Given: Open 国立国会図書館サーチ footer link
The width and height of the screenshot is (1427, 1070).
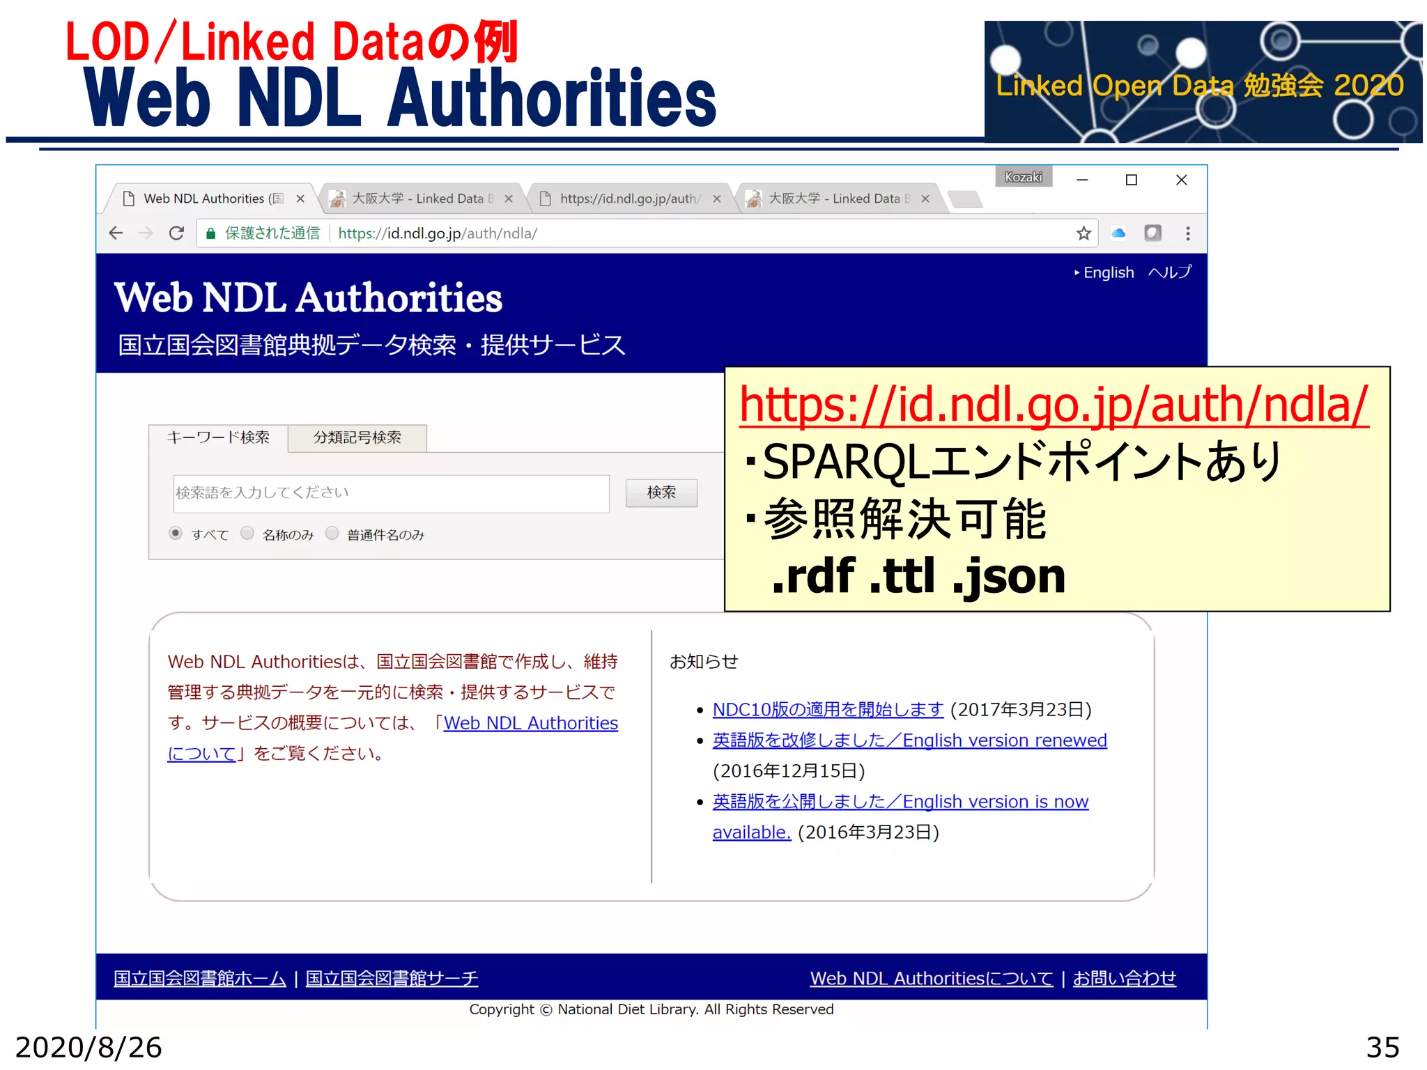Looking at the screenshot, I should coord(392,978).
